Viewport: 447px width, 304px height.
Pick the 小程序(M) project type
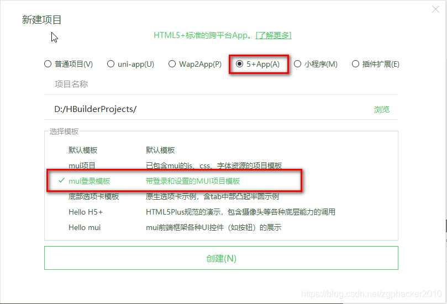tap(315, 64)
